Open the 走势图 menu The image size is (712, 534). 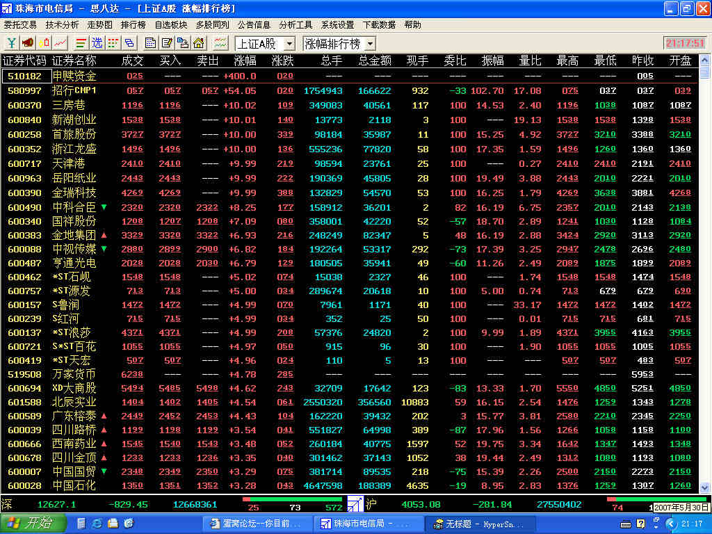100,24
